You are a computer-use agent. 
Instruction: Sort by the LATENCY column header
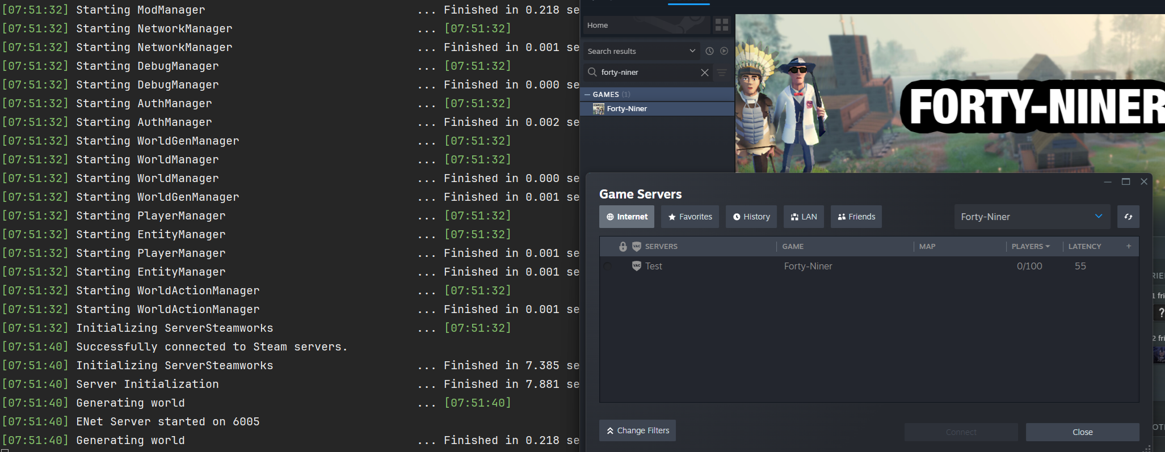coord(1084,246)
